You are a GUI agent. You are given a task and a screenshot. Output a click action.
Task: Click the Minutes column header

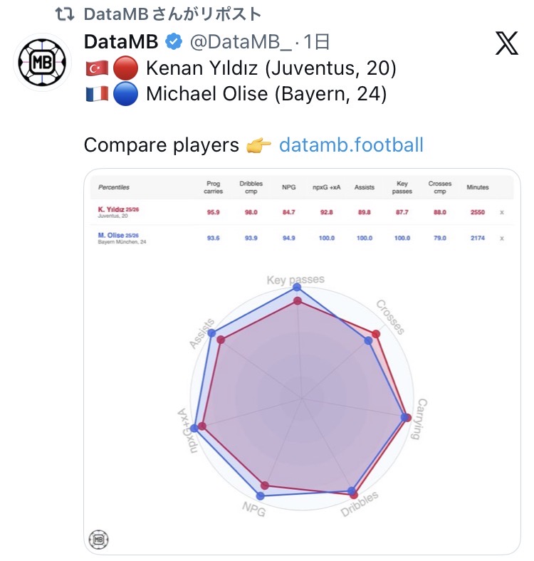(477, 187)
